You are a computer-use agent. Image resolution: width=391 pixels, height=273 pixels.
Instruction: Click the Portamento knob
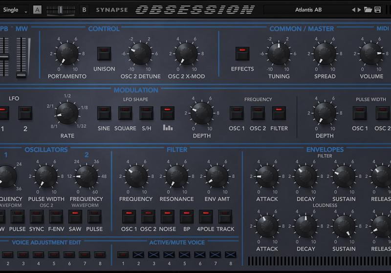click(x=67, y=54)
